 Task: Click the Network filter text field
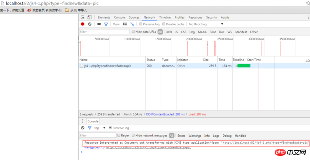(104, 32)
